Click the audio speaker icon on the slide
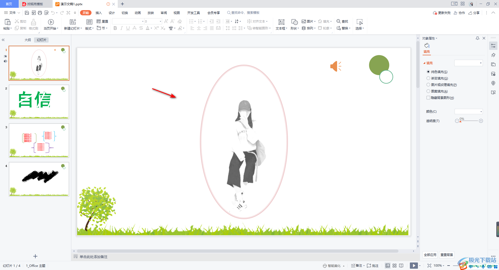The height and width of the screenshot is (270, 499). 336,66
